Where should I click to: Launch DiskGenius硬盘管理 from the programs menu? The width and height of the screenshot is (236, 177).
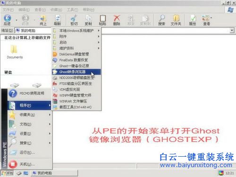point(76,54)
